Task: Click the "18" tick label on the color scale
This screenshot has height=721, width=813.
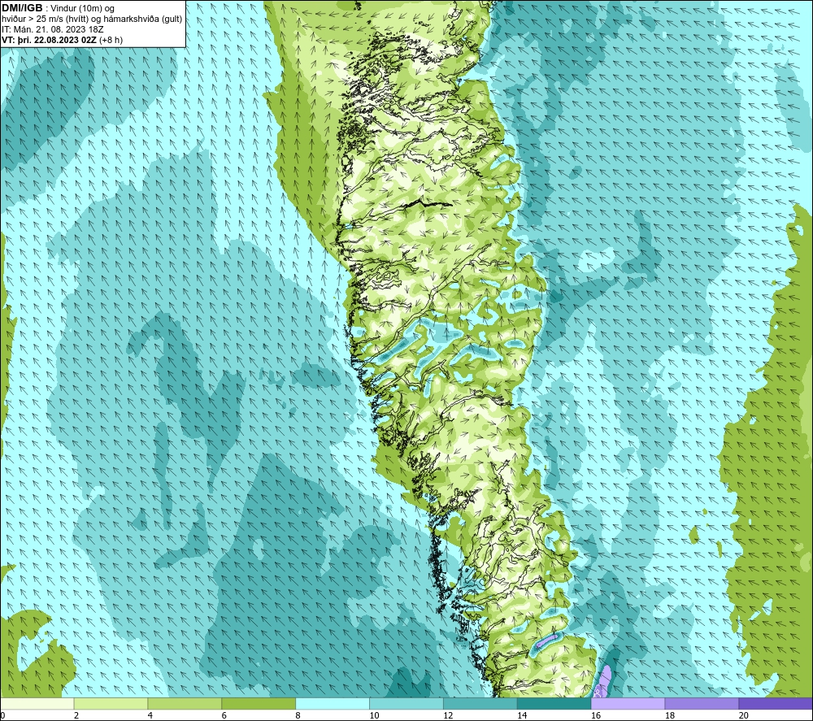Action: pyautogui.click(x=670, y=715)
